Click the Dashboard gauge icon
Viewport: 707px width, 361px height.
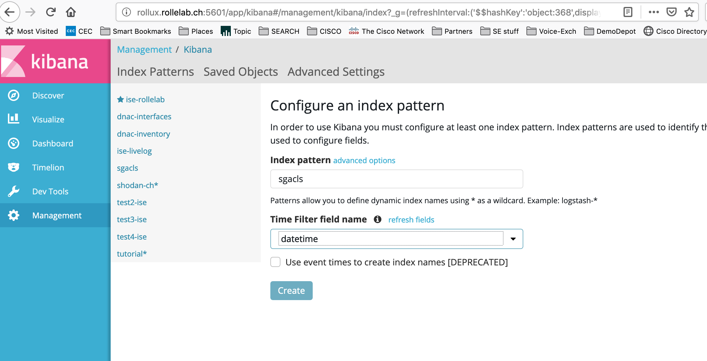pyautogui.click(x=14, y=143)
